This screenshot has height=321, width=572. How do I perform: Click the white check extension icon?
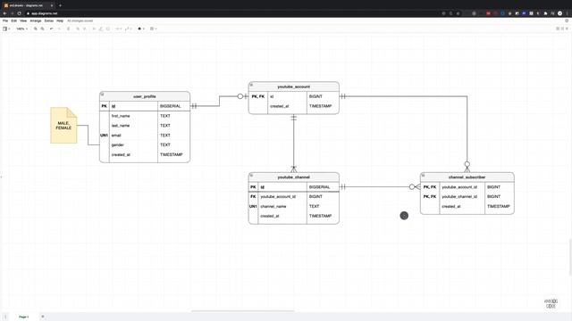[x=560, y=13]
